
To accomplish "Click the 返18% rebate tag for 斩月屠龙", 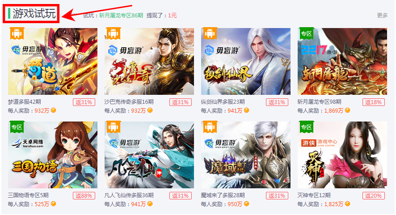I will [x=373, y=102].
